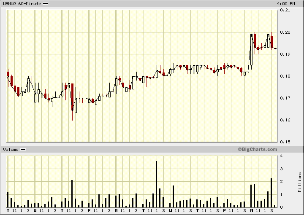Select the 0.21 price axis label

click(285, 10)
